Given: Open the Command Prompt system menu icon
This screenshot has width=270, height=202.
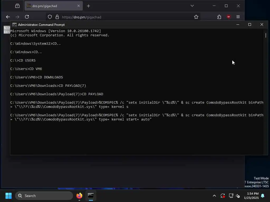Looking at the screenshot, I should [15, 25].
